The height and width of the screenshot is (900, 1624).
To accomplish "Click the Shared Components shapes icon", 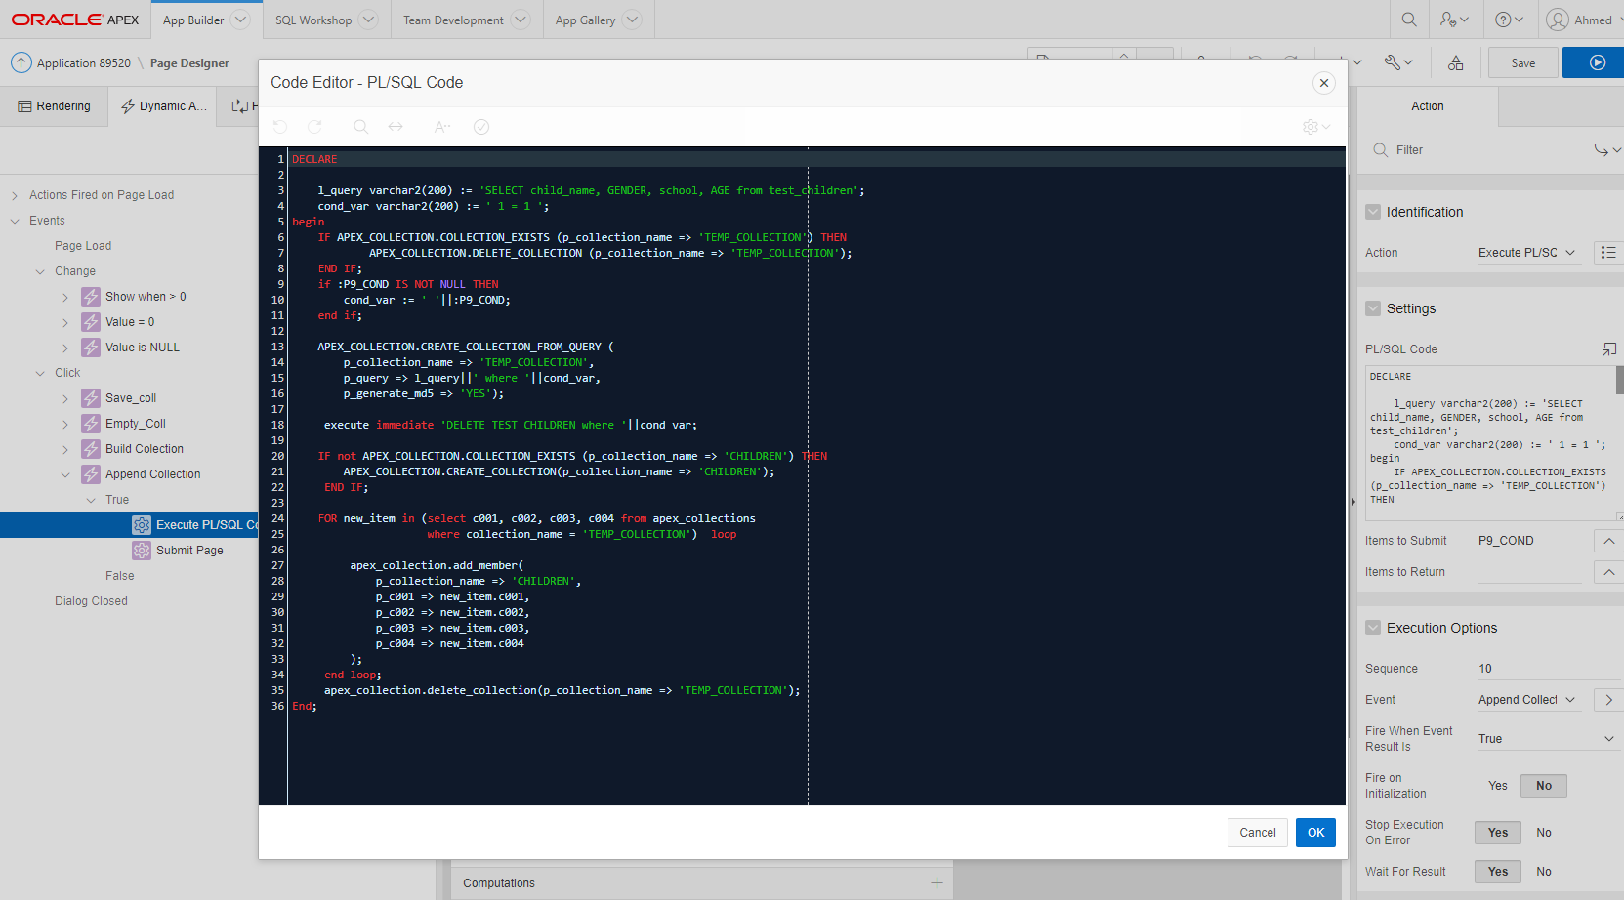I will click(x=1455, y=62).
